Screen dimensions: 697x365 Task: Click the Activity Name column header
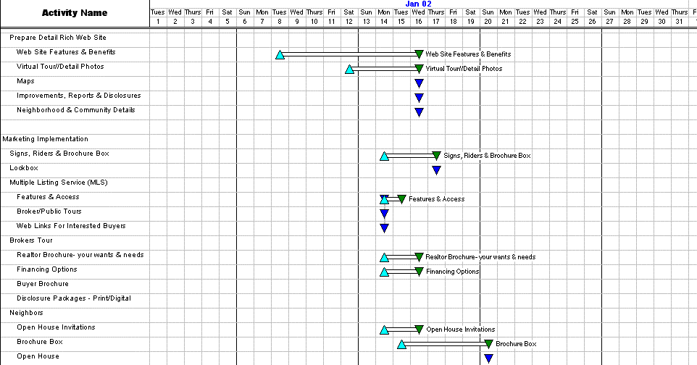point(74,12)
